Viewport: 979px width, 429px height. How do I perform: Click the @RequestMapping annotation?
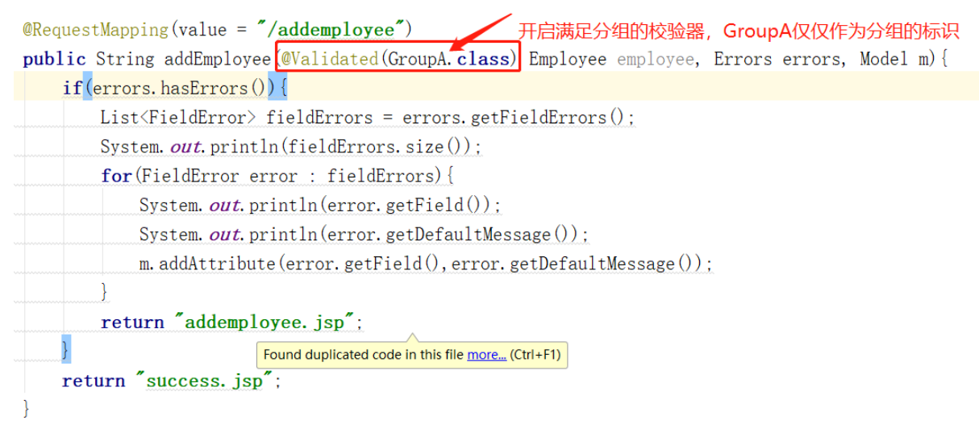[96, 30]
